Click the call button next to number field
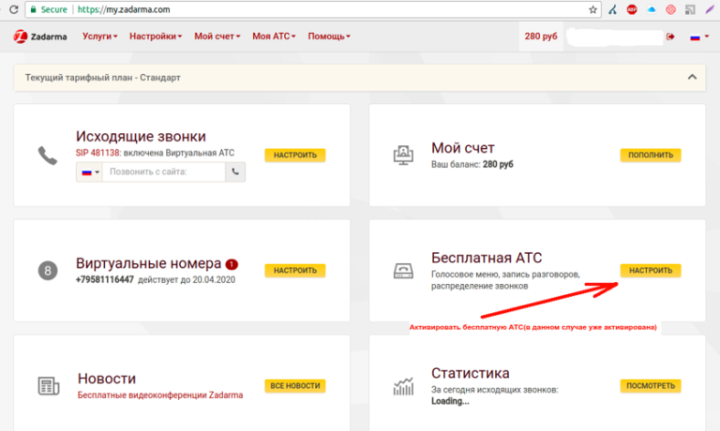This screenshot has width=720, height=431. point(235,171)
